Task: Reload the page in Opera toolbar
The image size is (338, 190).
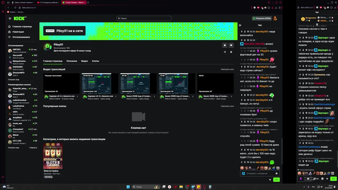Action: click(x=15, y=8)
